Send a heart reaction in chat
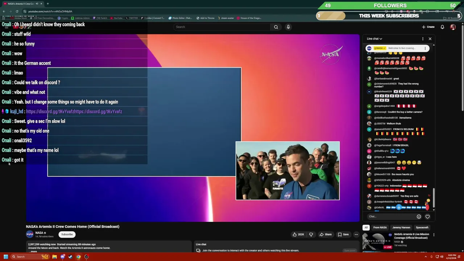 427,216
